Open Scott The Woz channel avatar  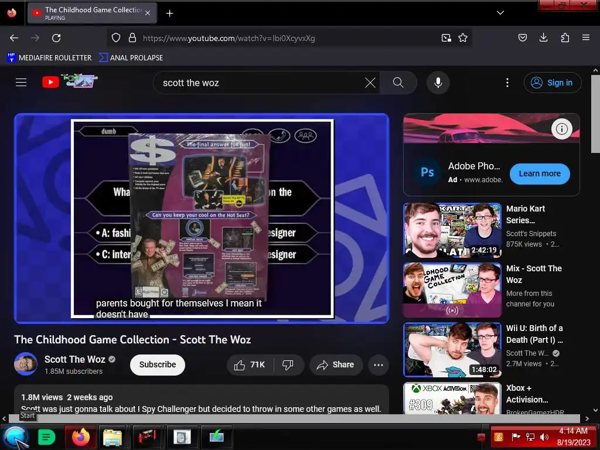tap(26, 364)
